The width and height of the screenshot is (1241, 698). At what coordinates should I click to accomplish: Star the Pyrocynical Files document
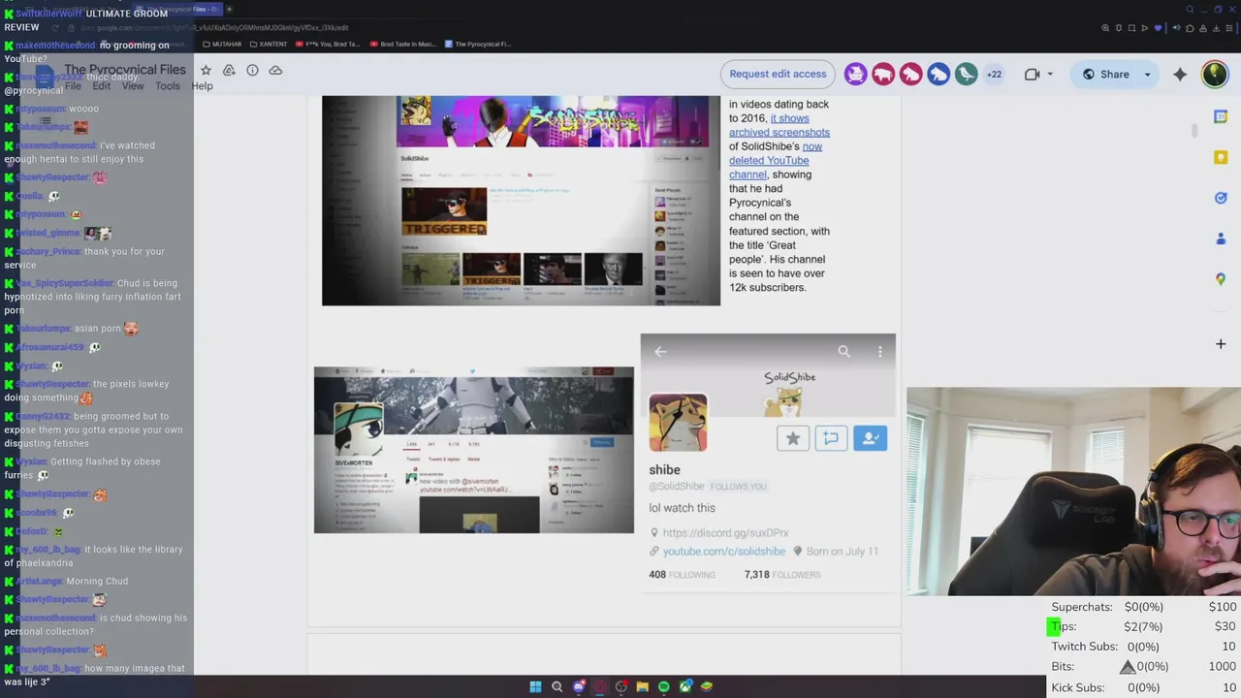206,70
